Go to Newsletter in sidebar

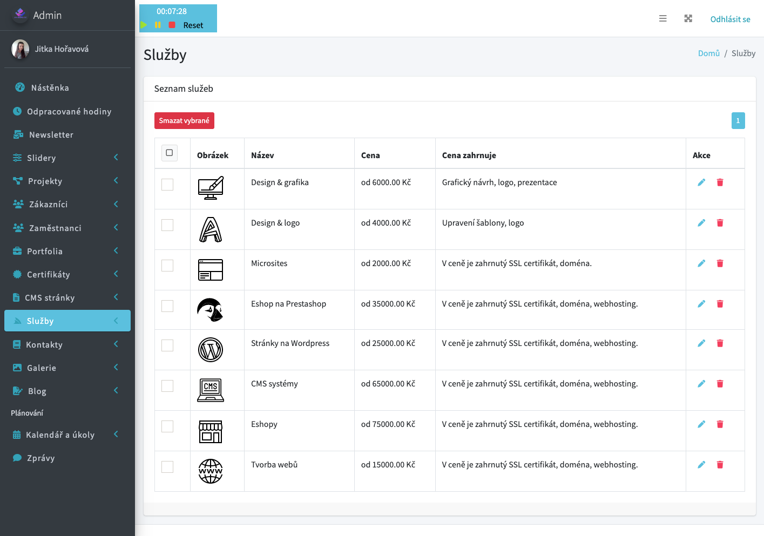coord(51,135)
